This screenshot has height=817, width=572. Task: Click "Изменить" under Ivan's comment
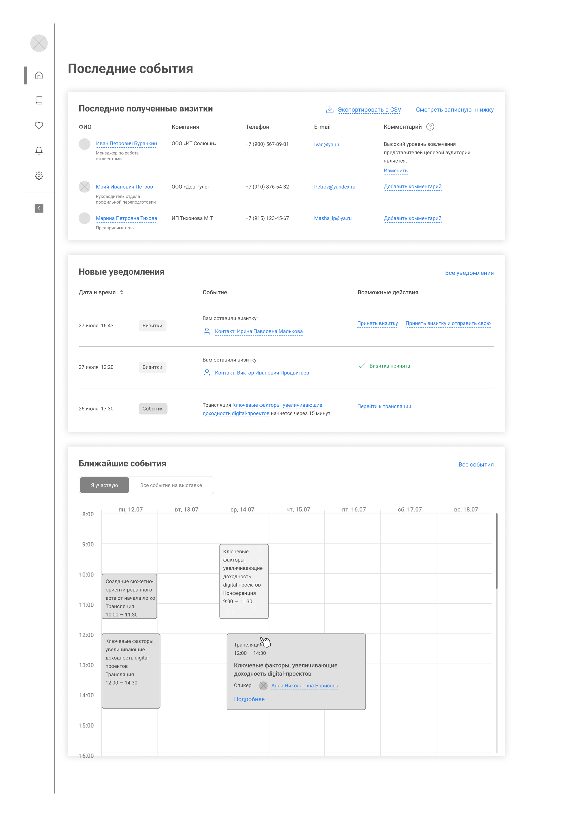(395, 171)
